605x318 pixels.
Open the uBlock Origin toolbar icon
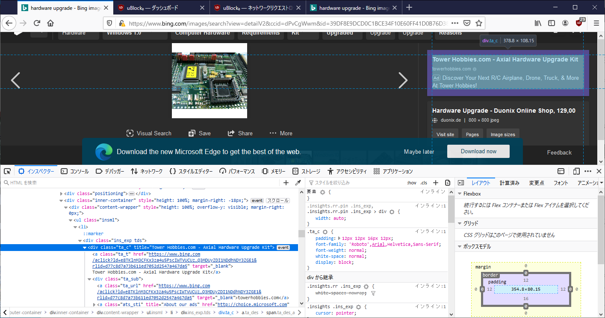coord(580,23)
